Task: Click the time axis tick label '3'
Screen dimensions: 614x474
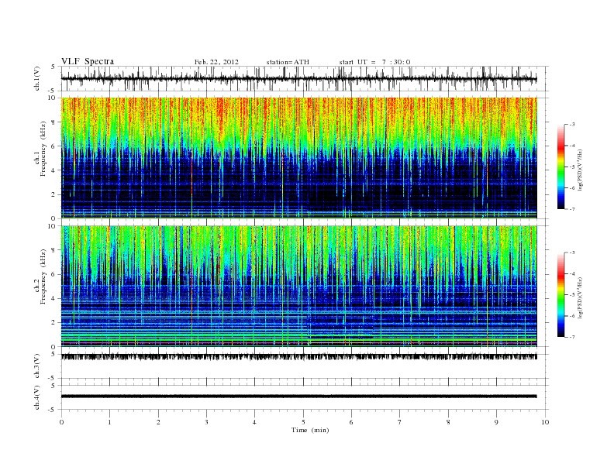Action: pos(206,422)
